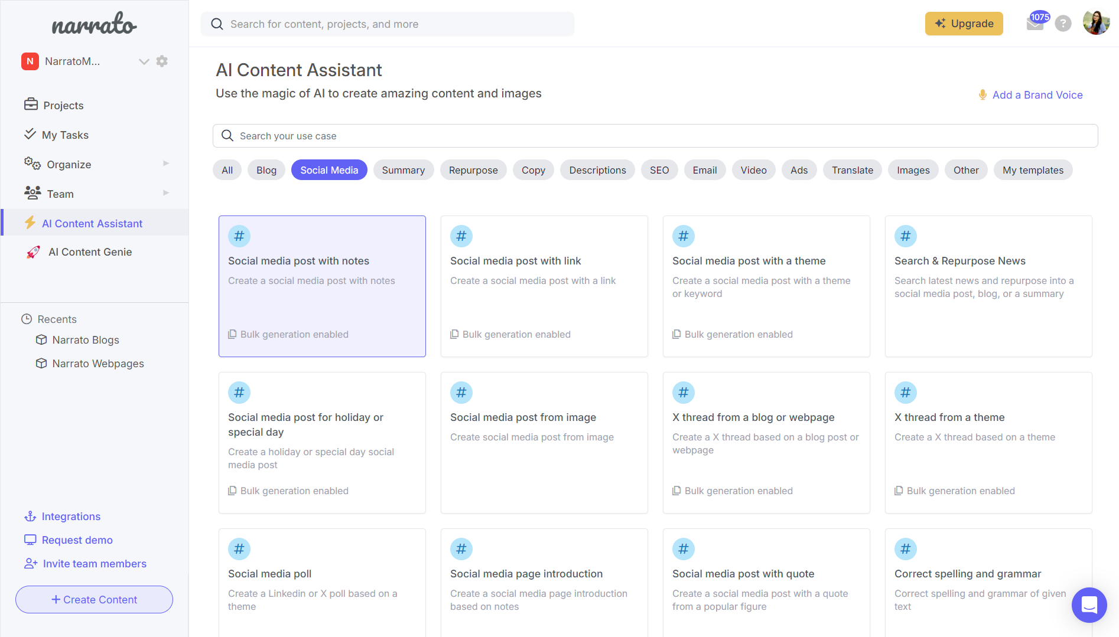Click hashtag icon on Social media post with quote
This screenshot has height=637, width=1119.
(x=684, y=549)
